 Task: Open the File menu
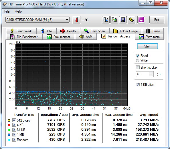click(x=7, y=11)
